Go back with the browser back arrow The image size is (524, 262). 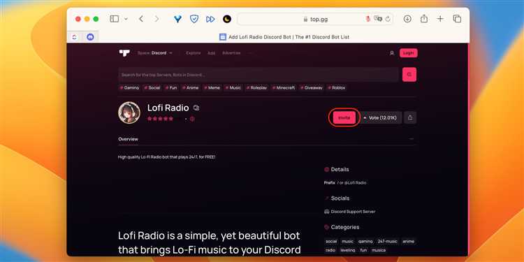141,19
